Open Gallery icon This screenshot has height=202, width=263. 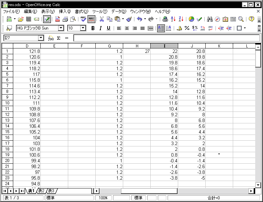point(225,19)
